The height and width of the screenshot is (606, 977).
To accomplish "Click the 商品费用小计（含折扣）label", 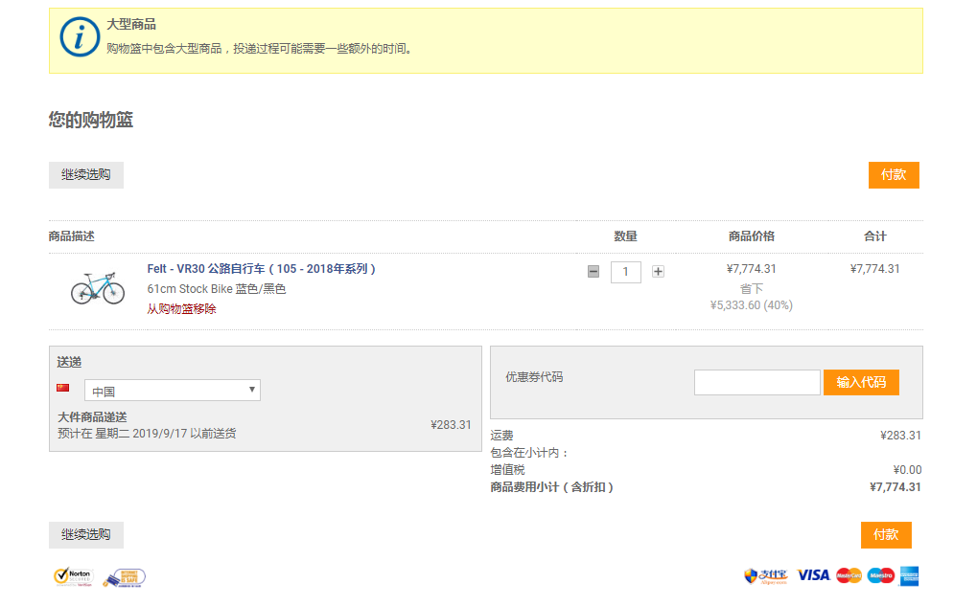I will click(552, 487).
